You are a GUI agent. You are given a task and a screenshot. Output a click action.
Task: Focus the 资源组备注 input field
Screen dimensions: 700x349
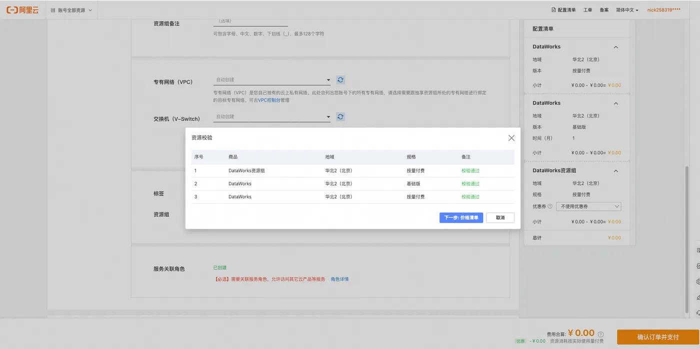tap(250, 21)
